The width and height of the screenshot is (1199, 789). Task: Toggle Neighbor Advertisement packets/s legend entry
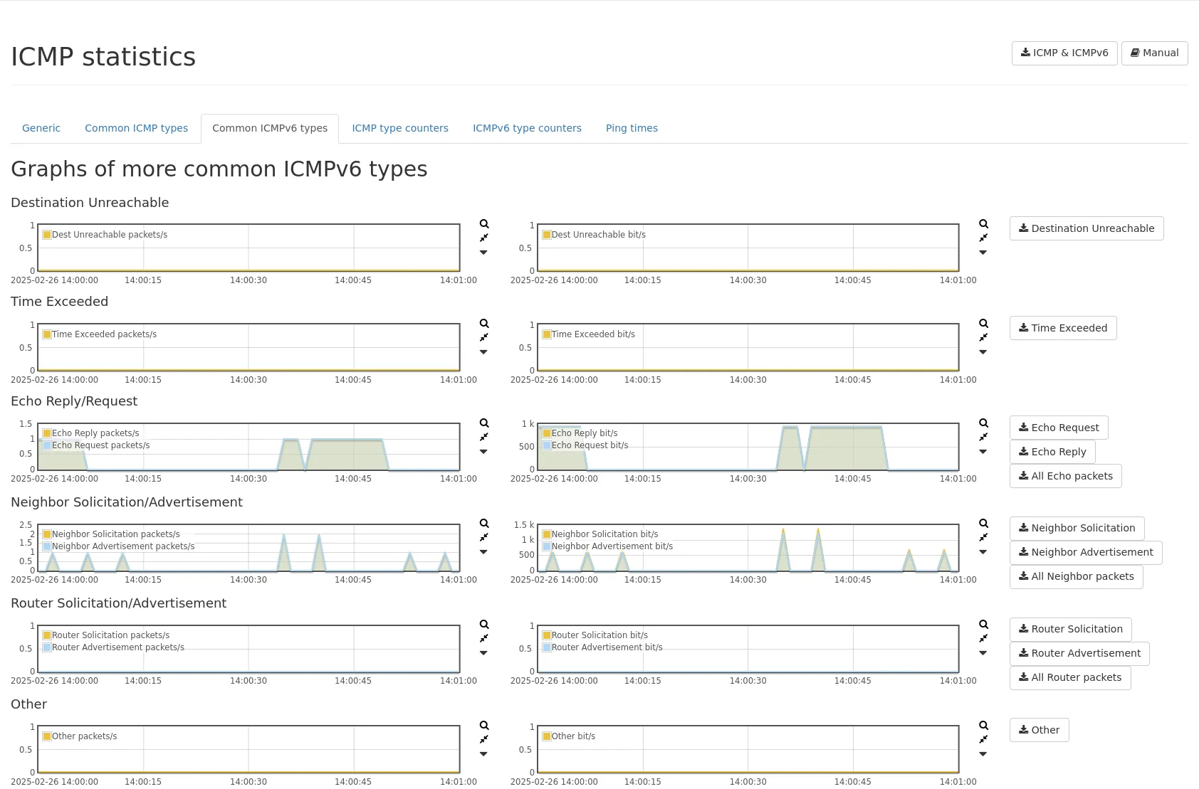[x=122, y=546]
